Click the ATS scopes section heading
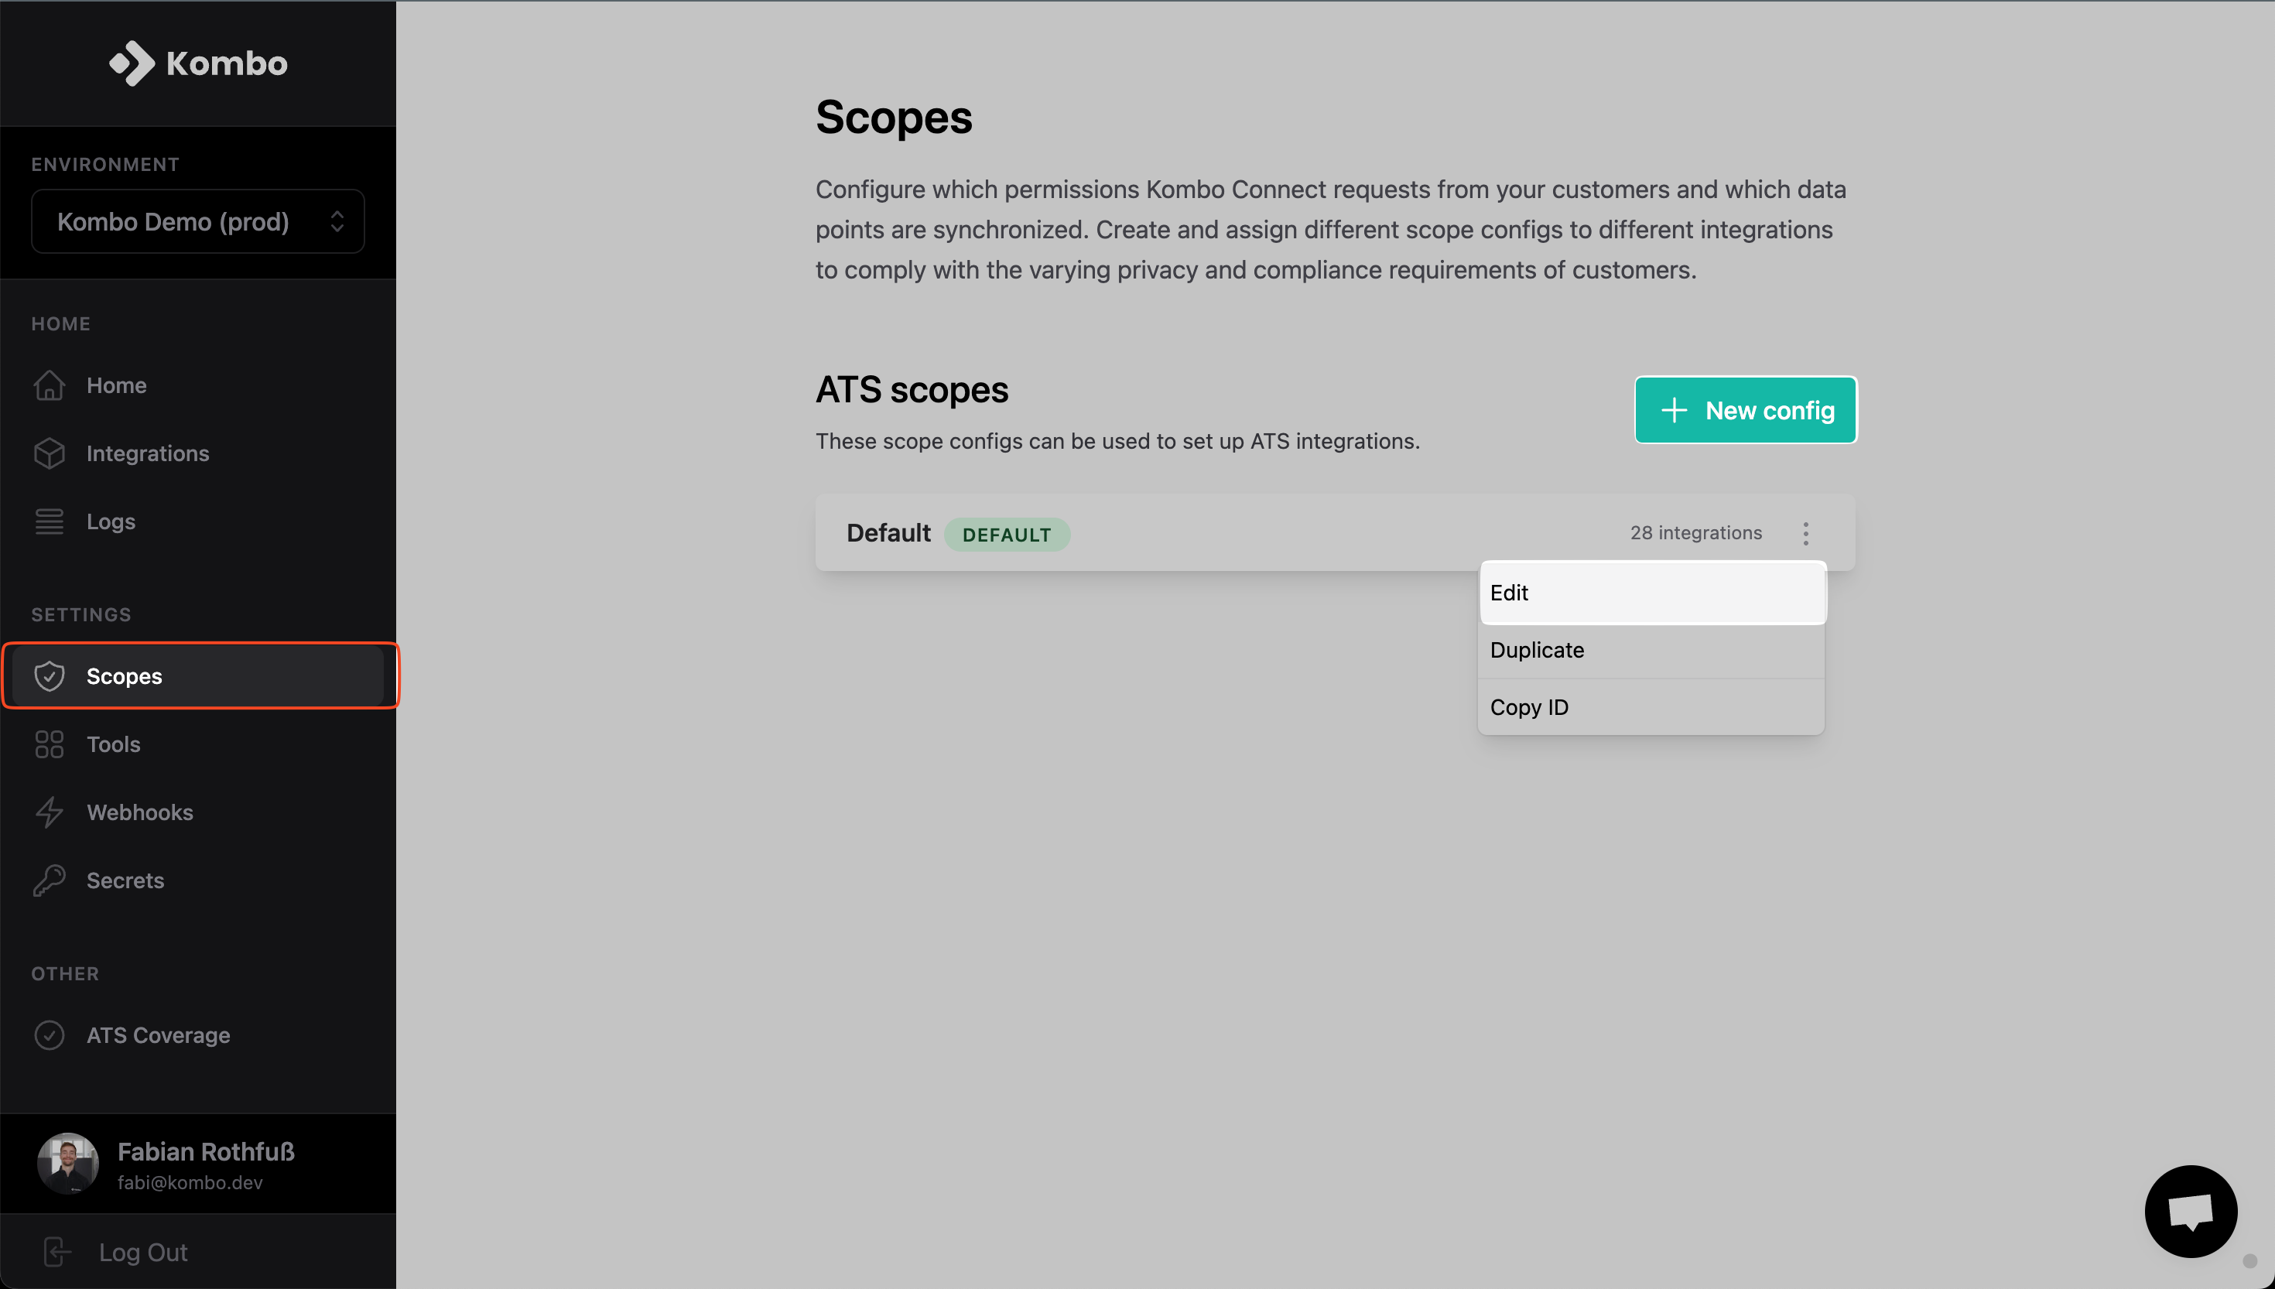 [912, 391]
